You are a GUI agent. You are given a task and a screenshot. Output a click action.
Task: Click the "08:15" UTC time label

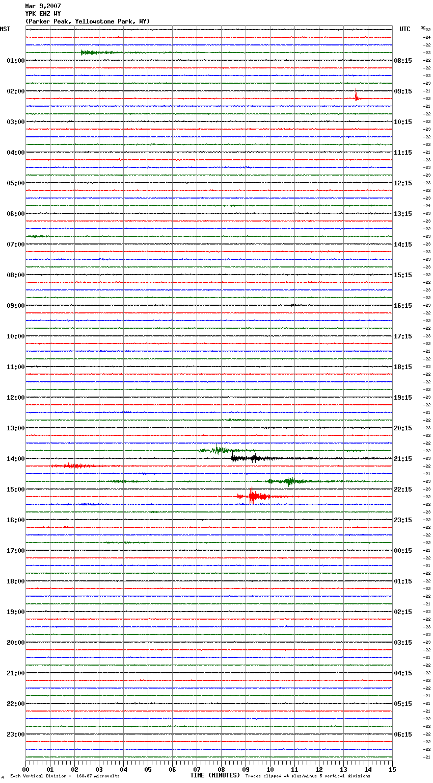click(403, 61)
